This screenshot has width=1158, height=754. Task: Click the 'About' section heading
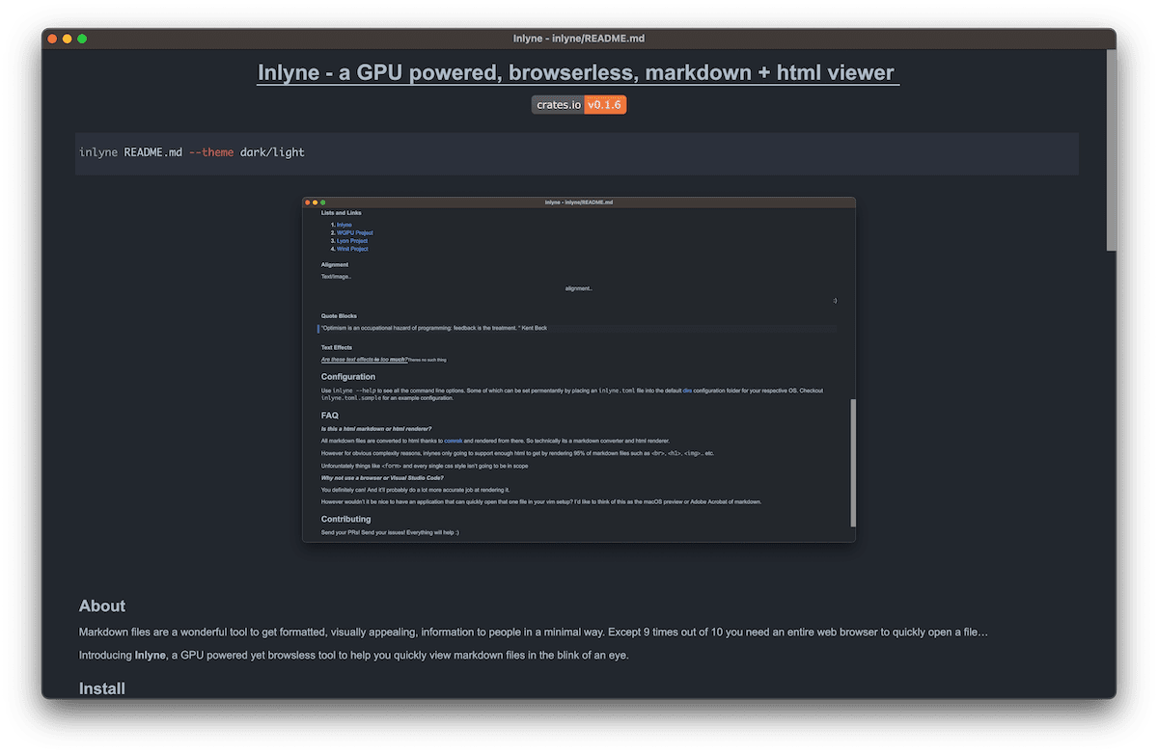(102, 606)
